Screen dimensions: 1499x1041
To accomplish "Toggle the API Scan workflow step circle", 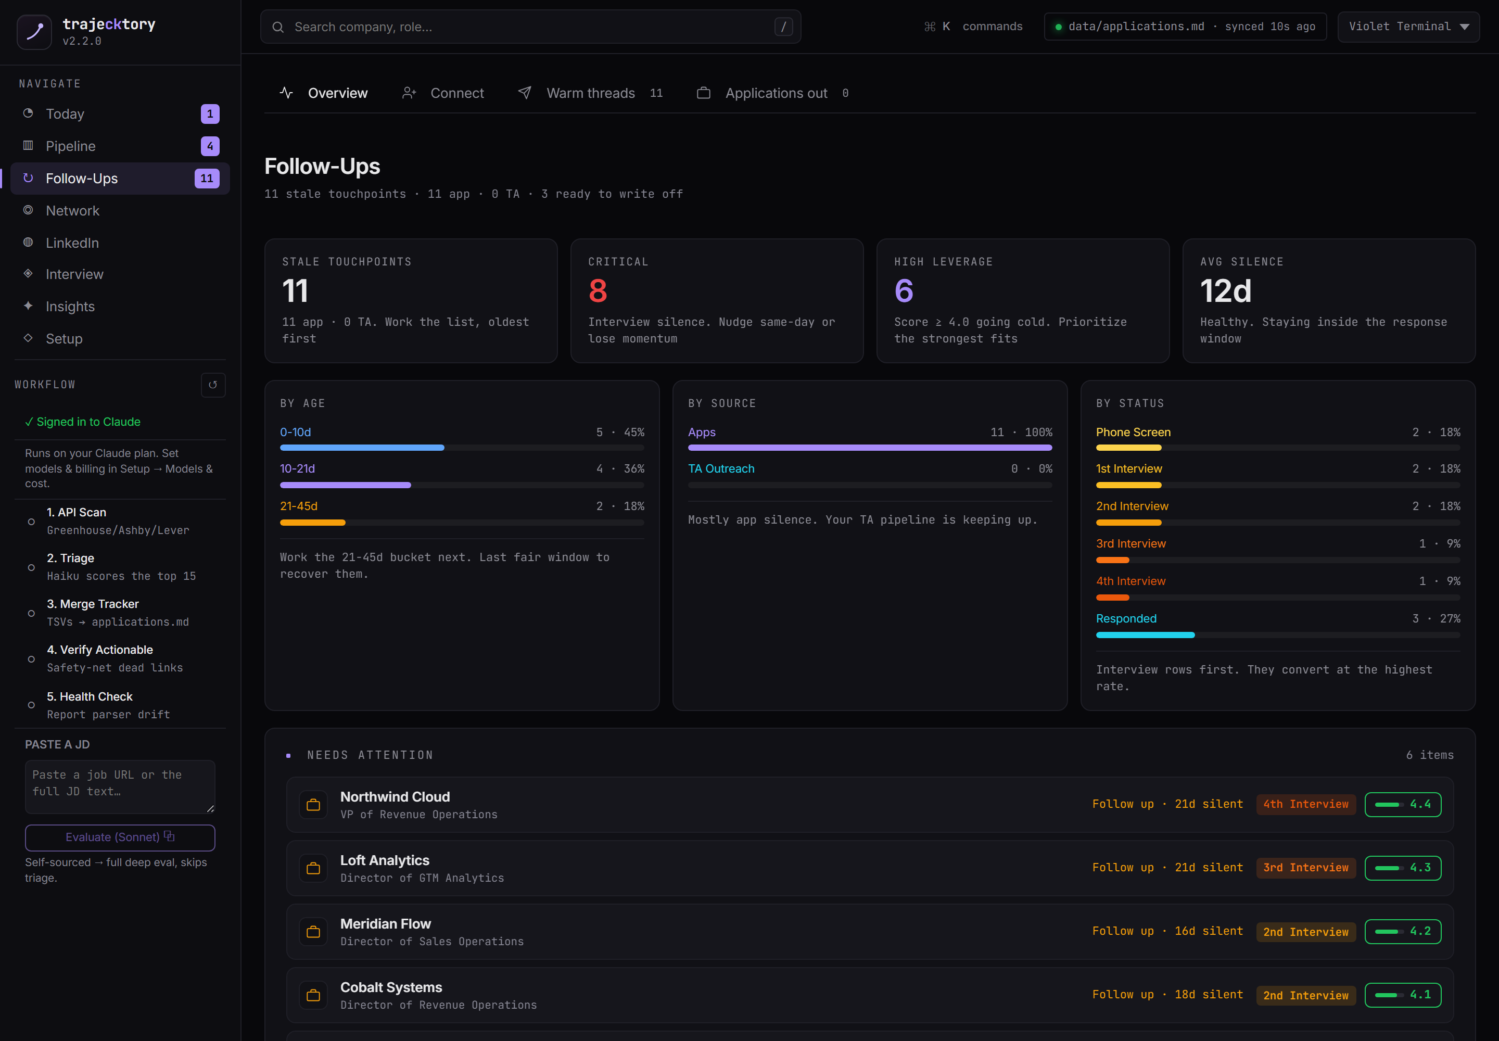I will tap(31, 522).
